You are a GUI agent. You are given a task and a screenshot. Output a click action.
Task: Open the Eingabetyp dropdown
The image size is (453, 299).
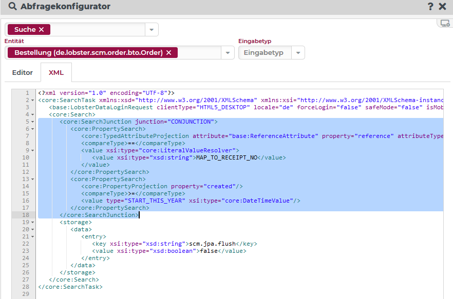(x=298, y=53)
